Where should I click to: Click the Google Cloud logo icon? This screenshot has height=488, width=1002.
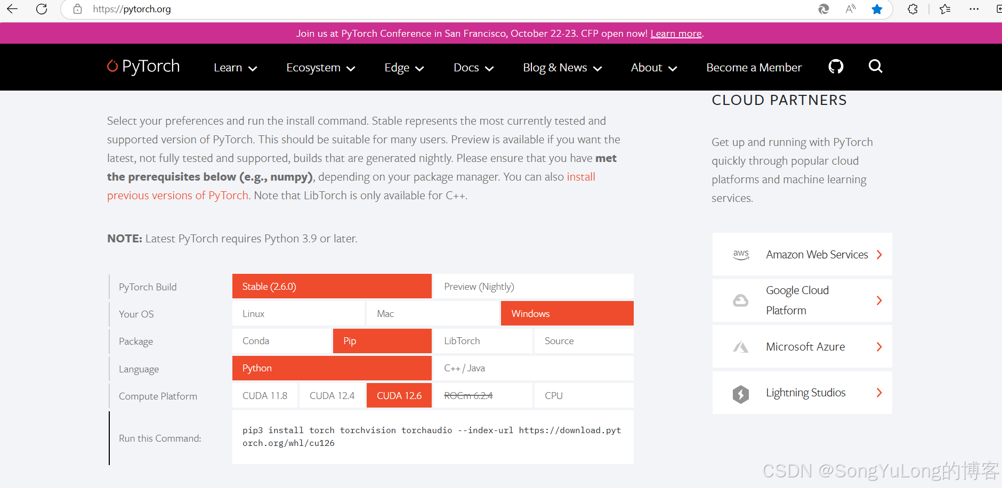click(741, 300)
